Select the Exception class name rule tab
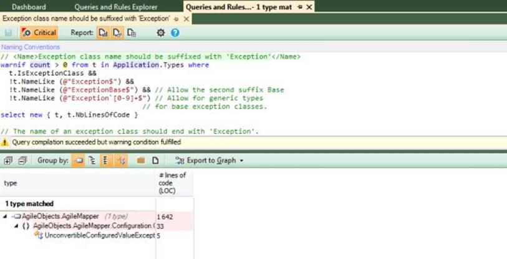507x259 pixels. [86, 19]
